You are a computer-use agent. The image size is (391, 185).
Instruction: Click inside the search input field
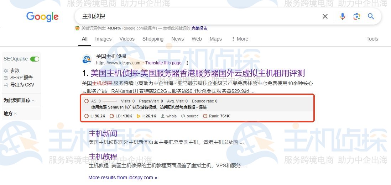(199, 16)
